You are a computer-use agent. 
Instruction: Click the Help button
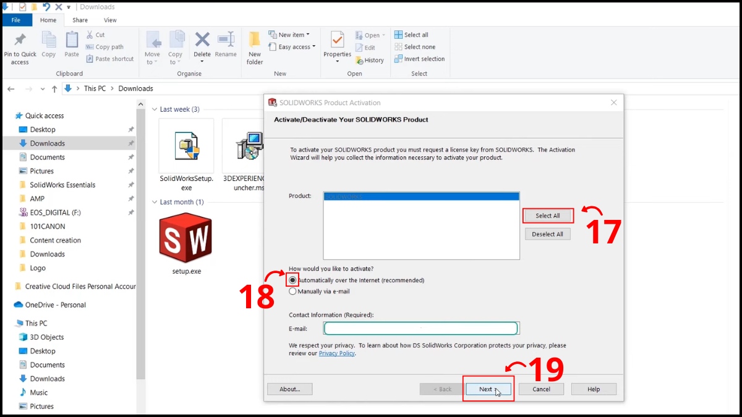click(594, 389)
